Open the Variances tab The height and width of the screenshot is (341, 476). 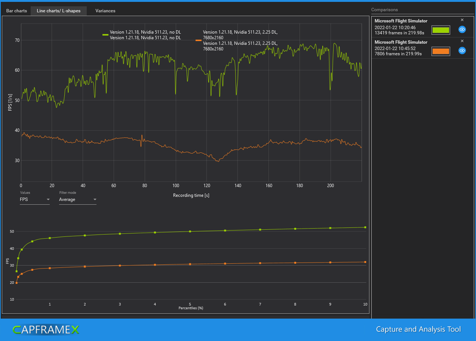[105, 11]
